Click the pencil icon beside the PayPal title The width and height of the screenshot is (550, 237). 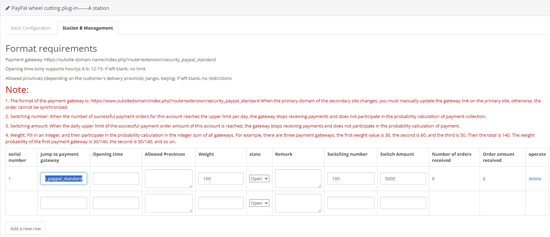(7, 8)
